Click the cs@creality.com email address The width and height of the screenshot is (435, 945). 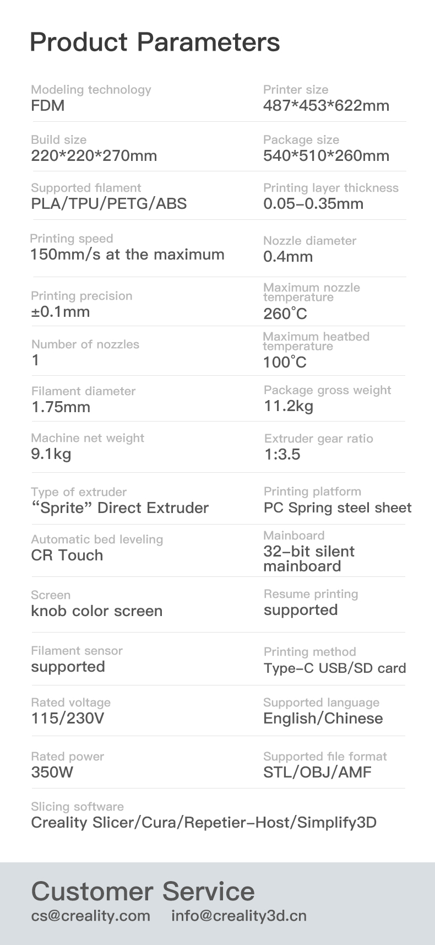(x=90, y=916)
